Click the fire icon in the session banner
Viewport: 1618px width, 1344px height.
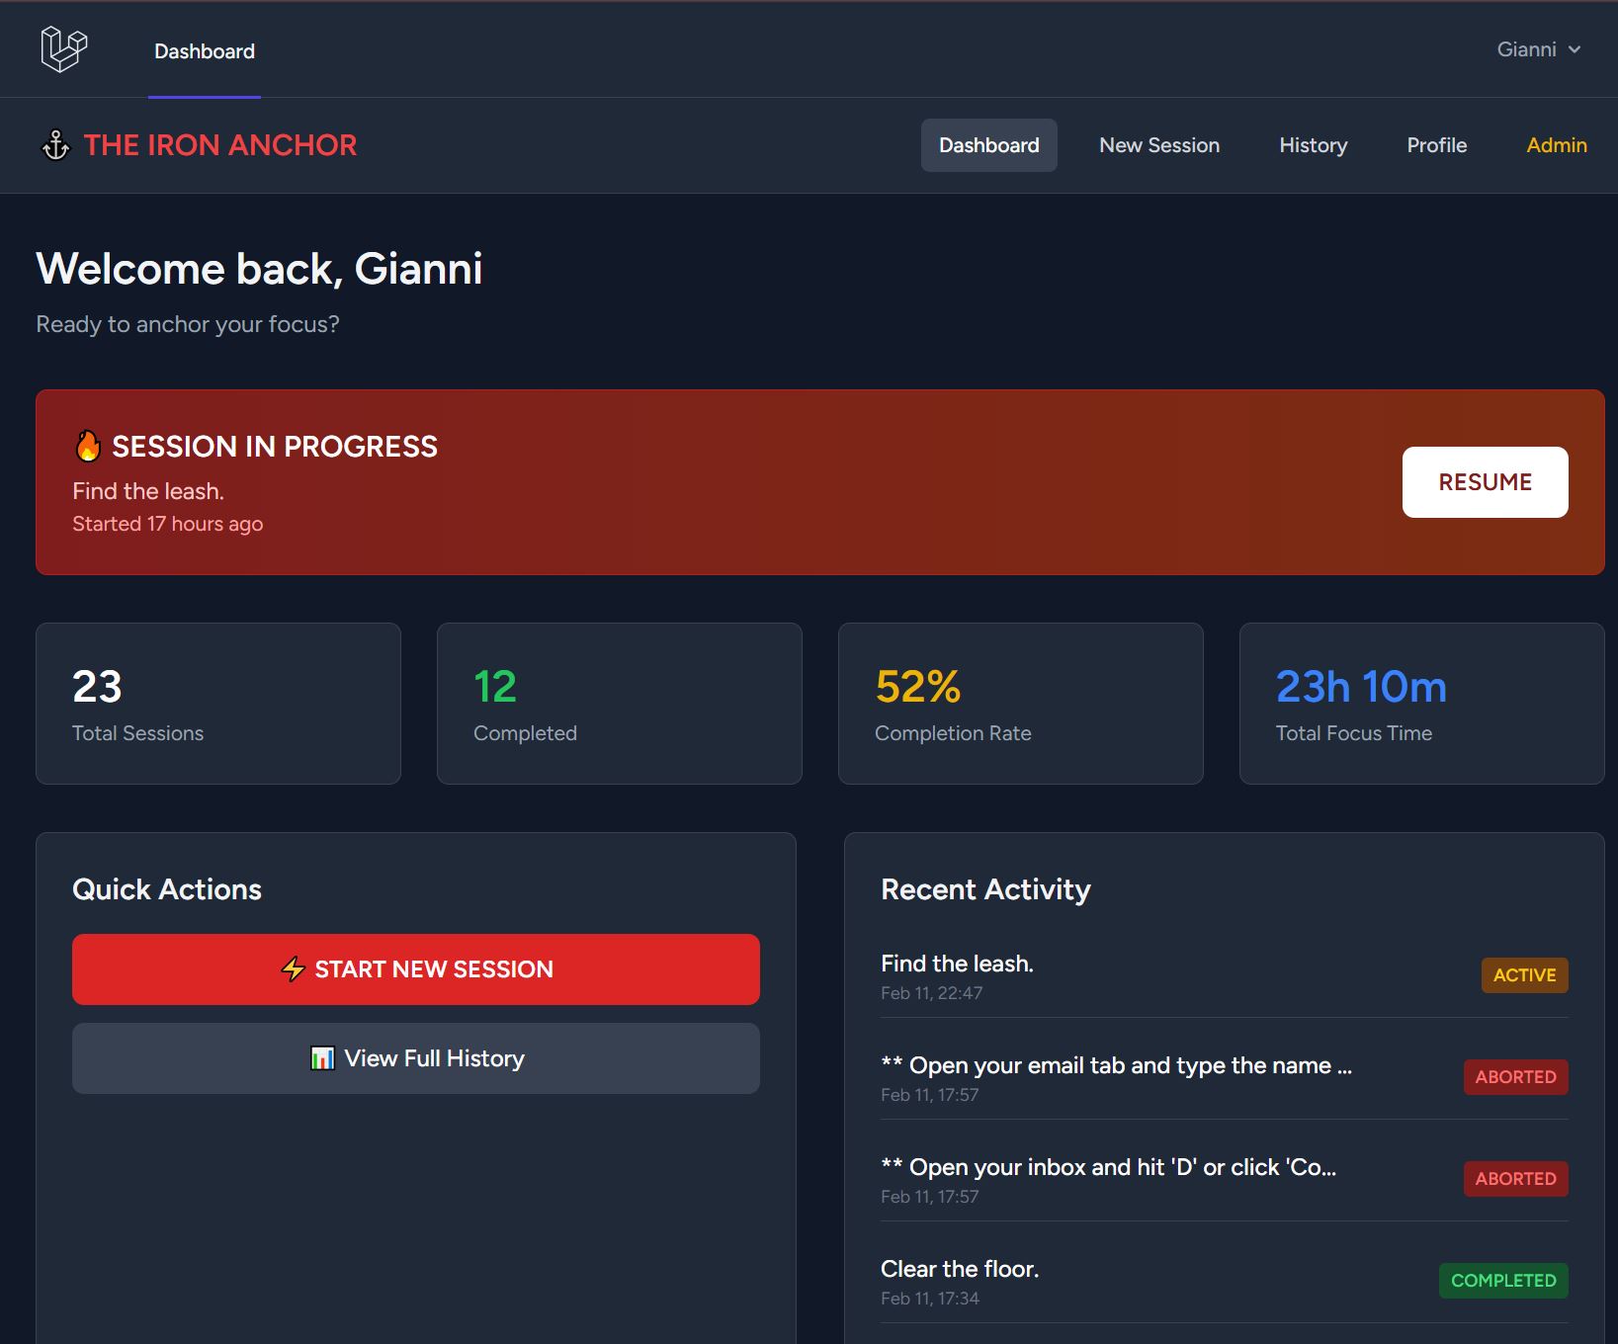(x=89, y=446)
